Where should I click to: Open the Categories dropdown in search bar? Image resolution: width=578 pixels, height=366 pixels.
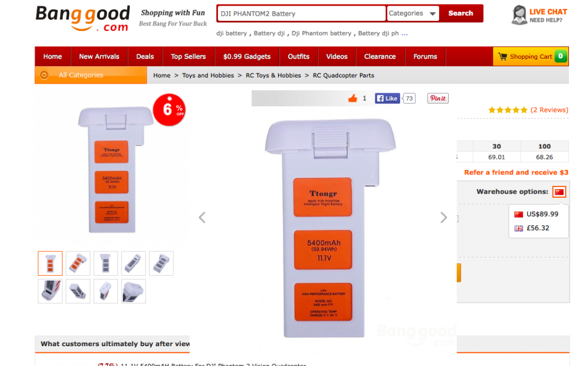tap(413, 14)
